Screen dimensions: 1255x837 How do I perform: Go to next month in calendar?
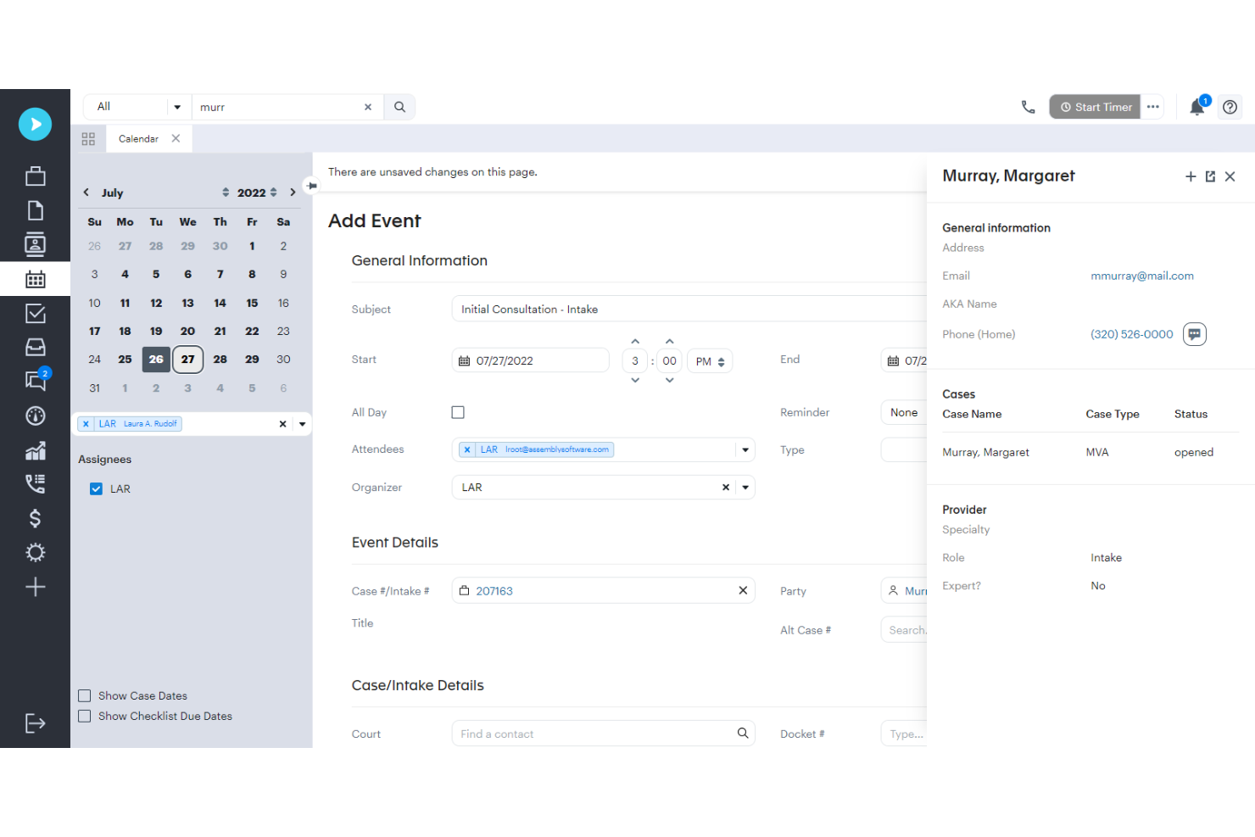[x=293, y=193]
